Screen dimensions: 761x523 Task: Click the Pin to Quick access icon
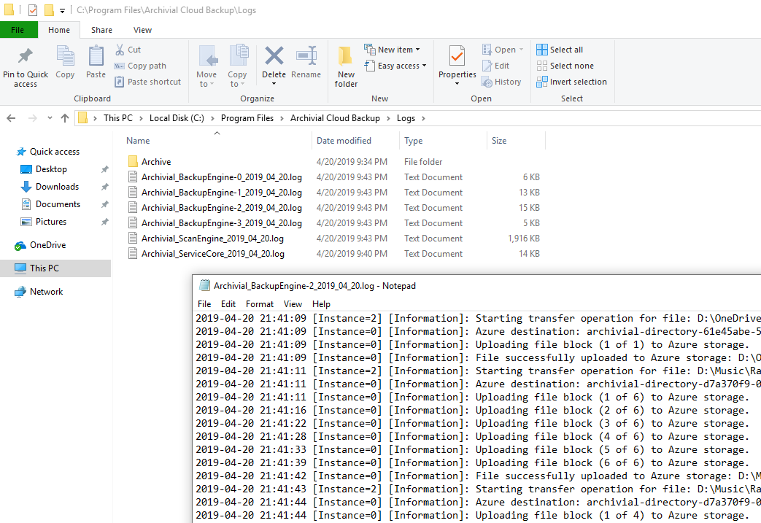pos(26,56)
